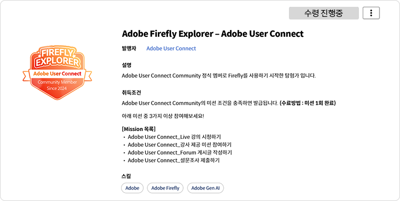400x201 pixels.
Task: Click the 스킬 section heading
Action: point(126,176)
